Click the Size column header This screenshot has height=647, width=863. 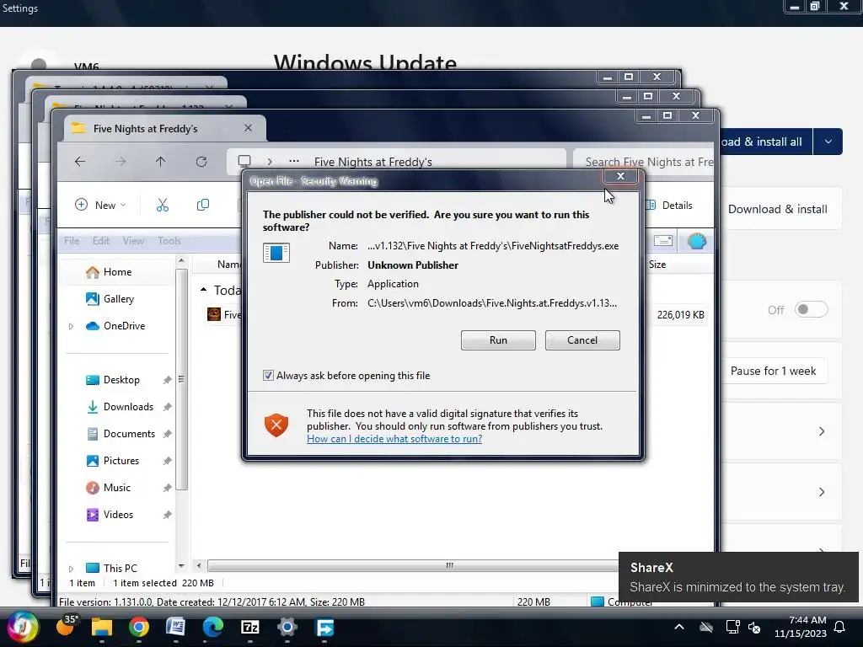pos(657,265)
